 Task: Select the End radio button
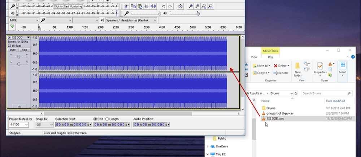point(95,119)
